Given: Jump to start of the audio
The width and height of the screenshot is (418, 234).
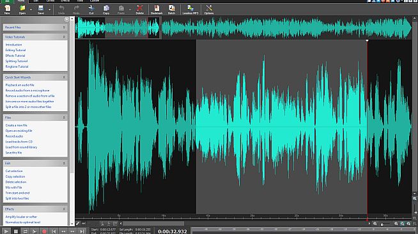Looking at the screenshot, I should 54,231.
